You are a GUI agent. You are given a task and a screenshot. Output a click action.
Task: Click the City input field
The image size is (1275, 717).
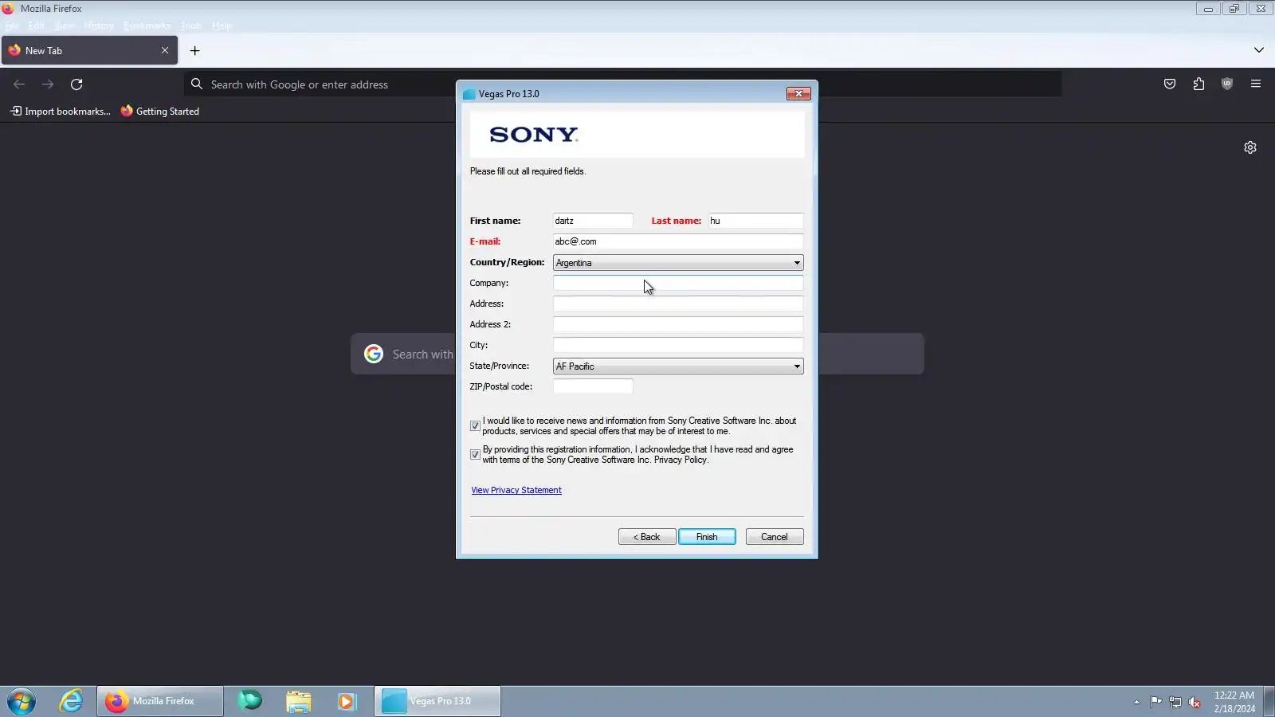[x=678, y=345]
